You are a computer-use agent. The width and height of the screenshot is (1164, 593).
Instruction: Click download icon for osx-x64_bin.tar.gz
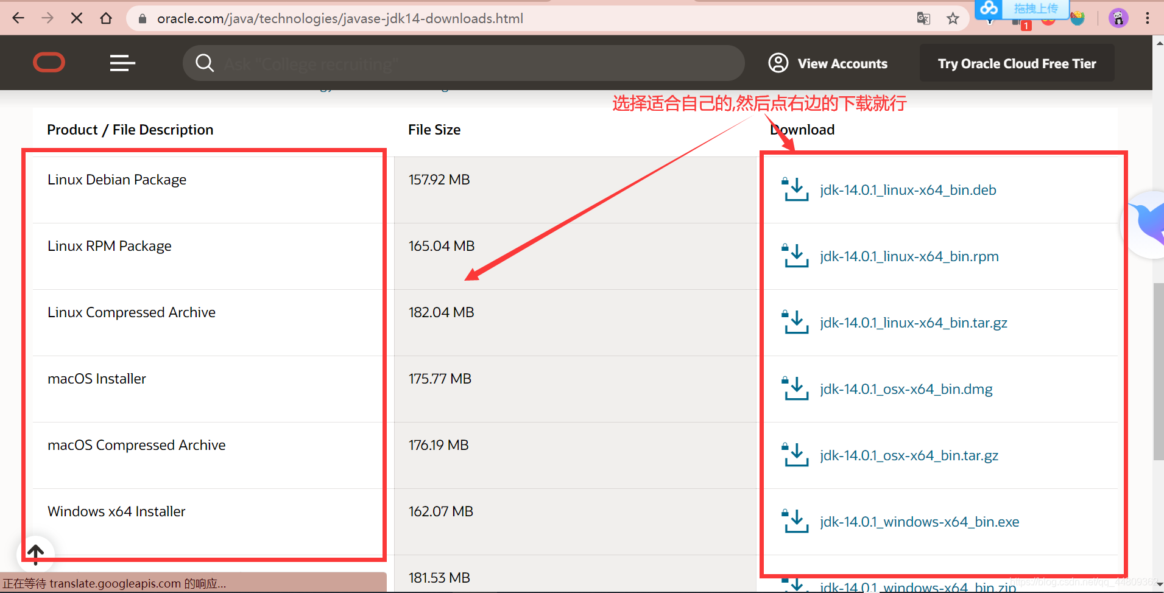(795, 455)
